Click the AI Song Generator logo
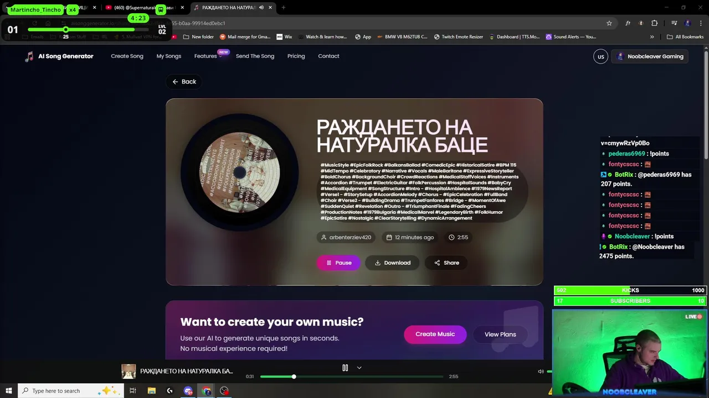 [x=59, y=56]
